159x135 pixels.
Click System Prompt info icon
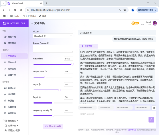click(x=48, y=43)
